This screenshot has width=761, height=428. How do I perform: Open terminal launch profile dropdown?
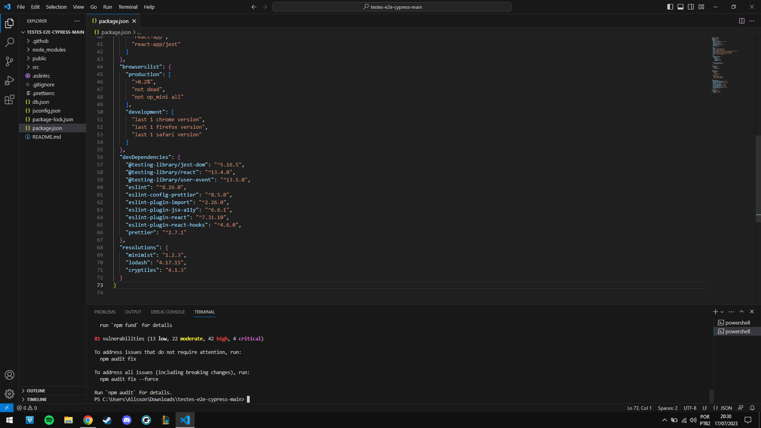point(722,312)
